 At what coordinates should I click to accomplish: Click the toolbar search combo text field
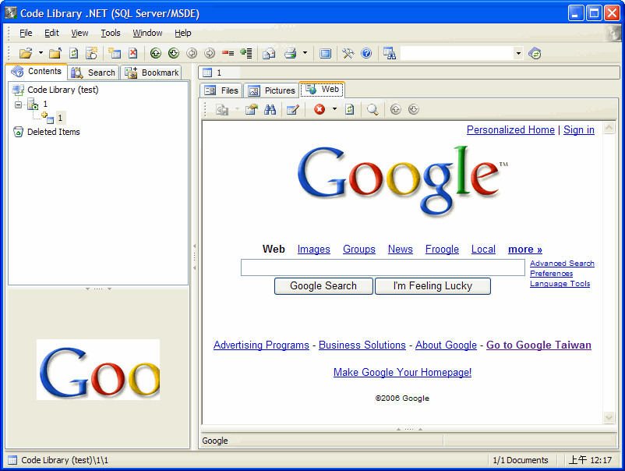[x=457, y=53]
